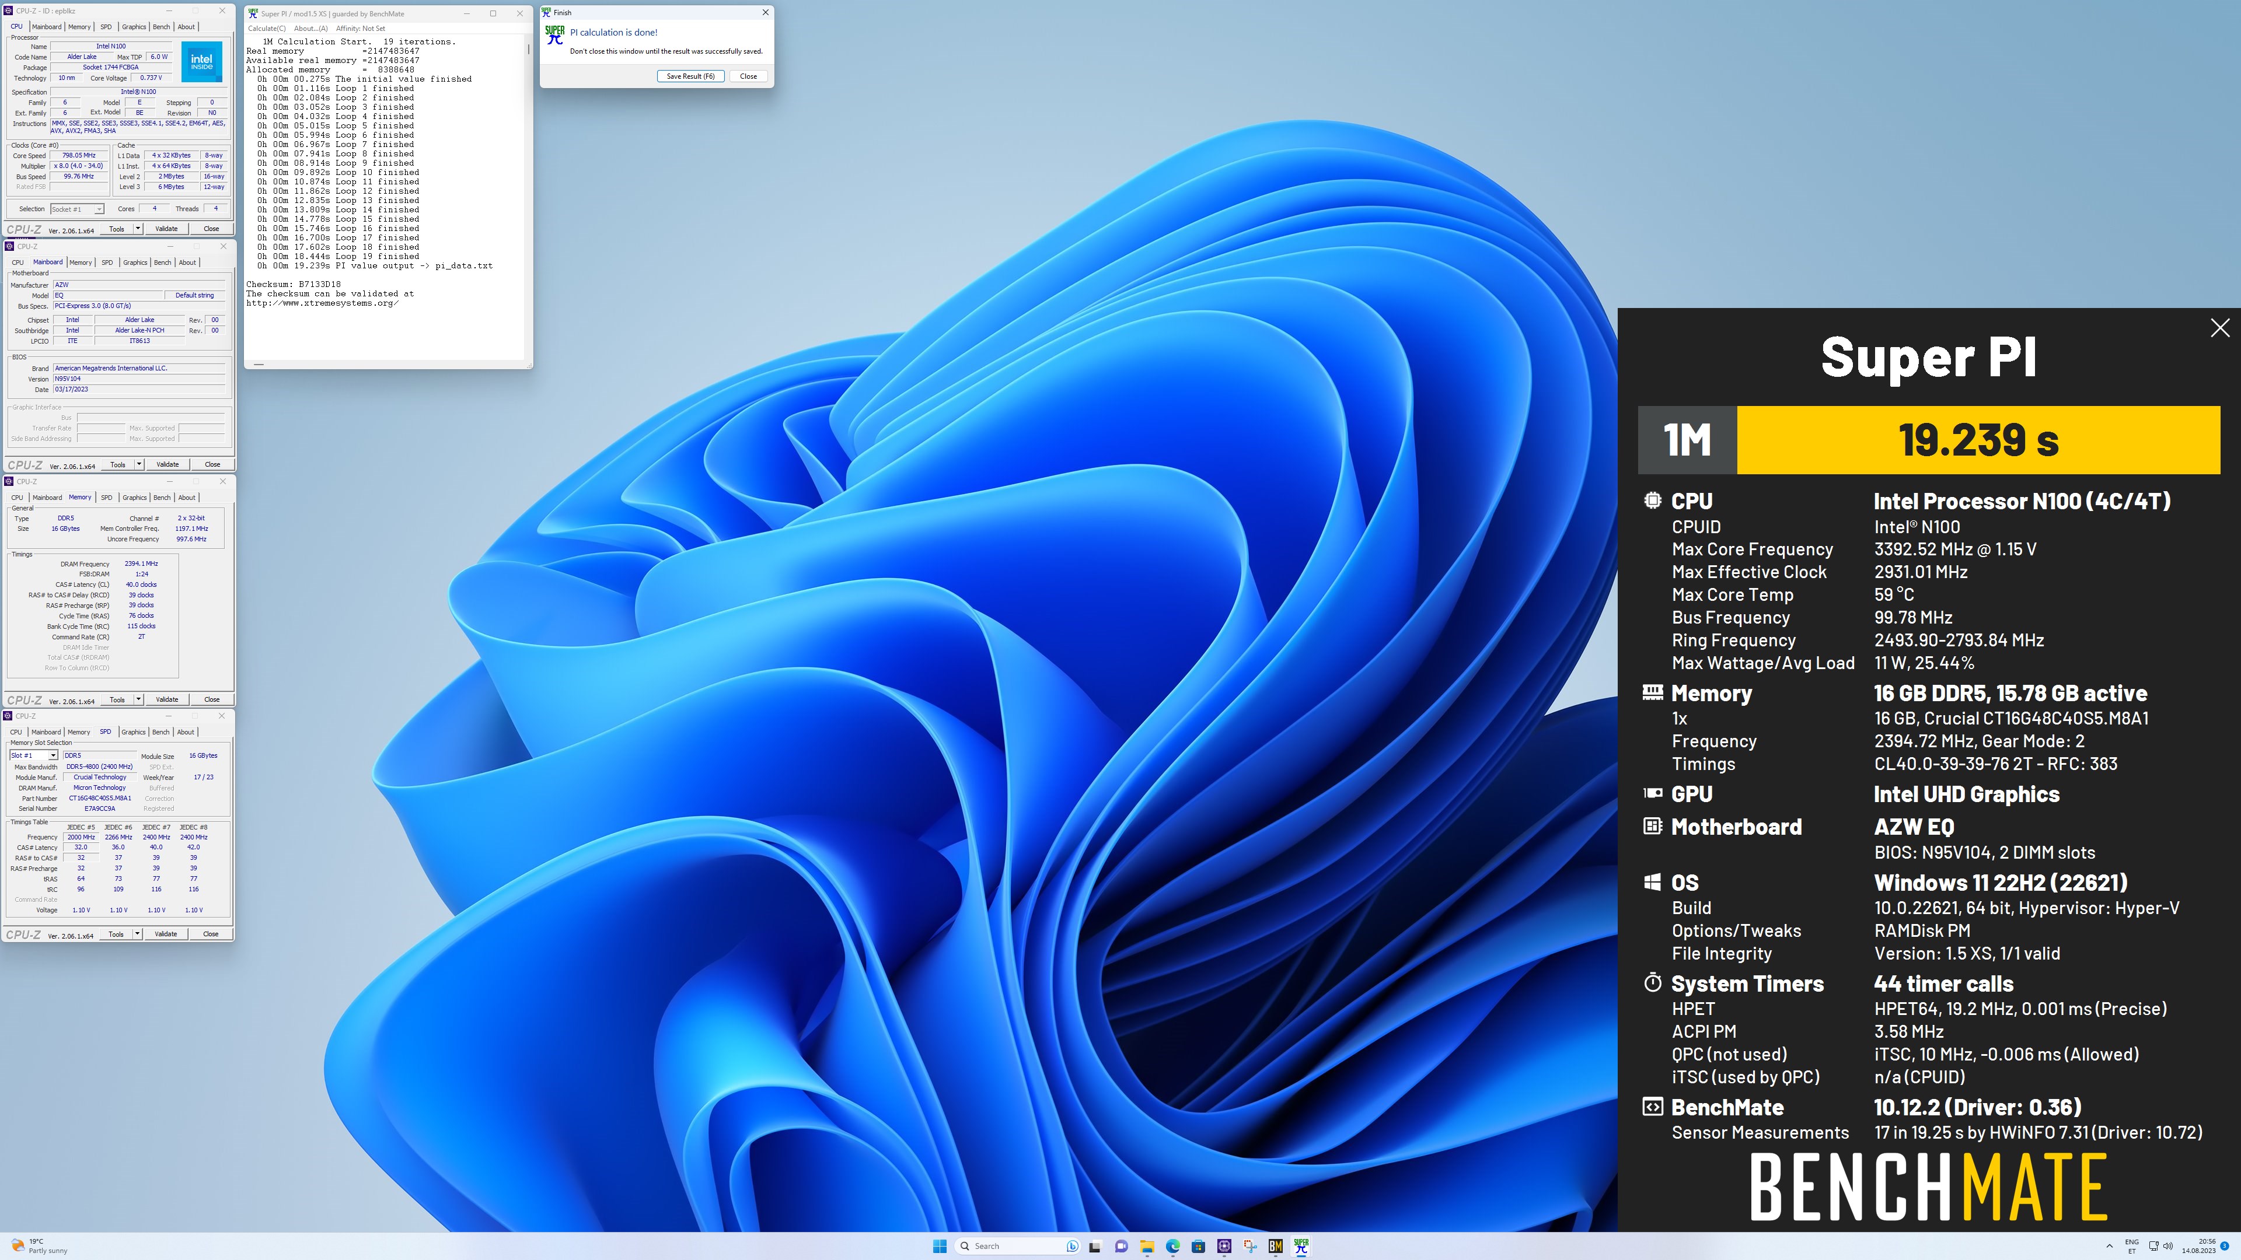Click the Checksum: B7133D18 line

coord(293,284)
